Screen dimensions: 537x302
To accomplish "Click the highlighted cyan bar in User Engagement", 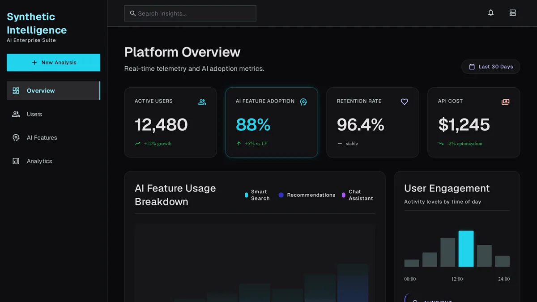I will [466, 249].
